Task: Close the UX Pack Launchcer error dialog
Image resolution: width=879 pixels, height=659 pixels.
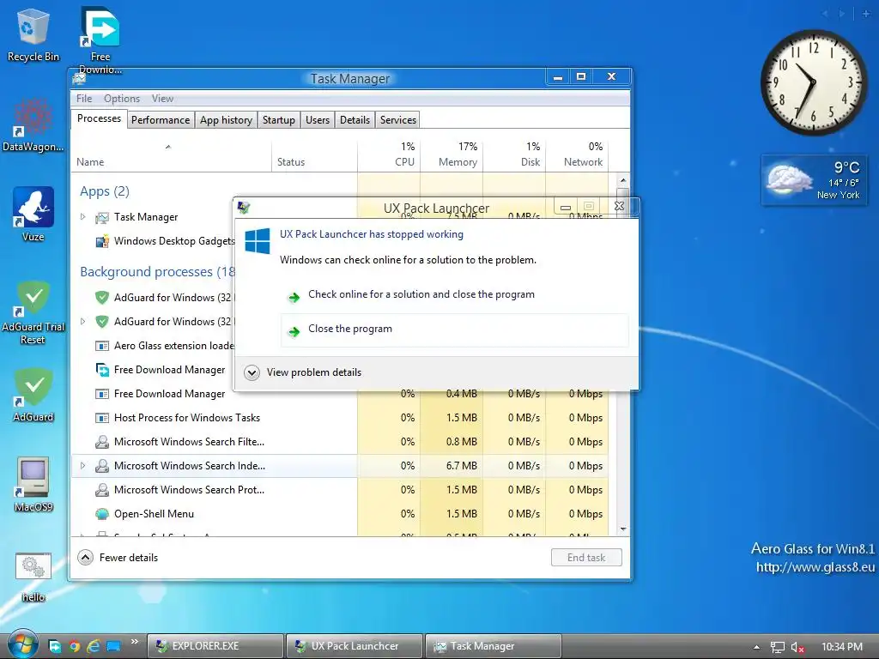Action: (619, 206)
